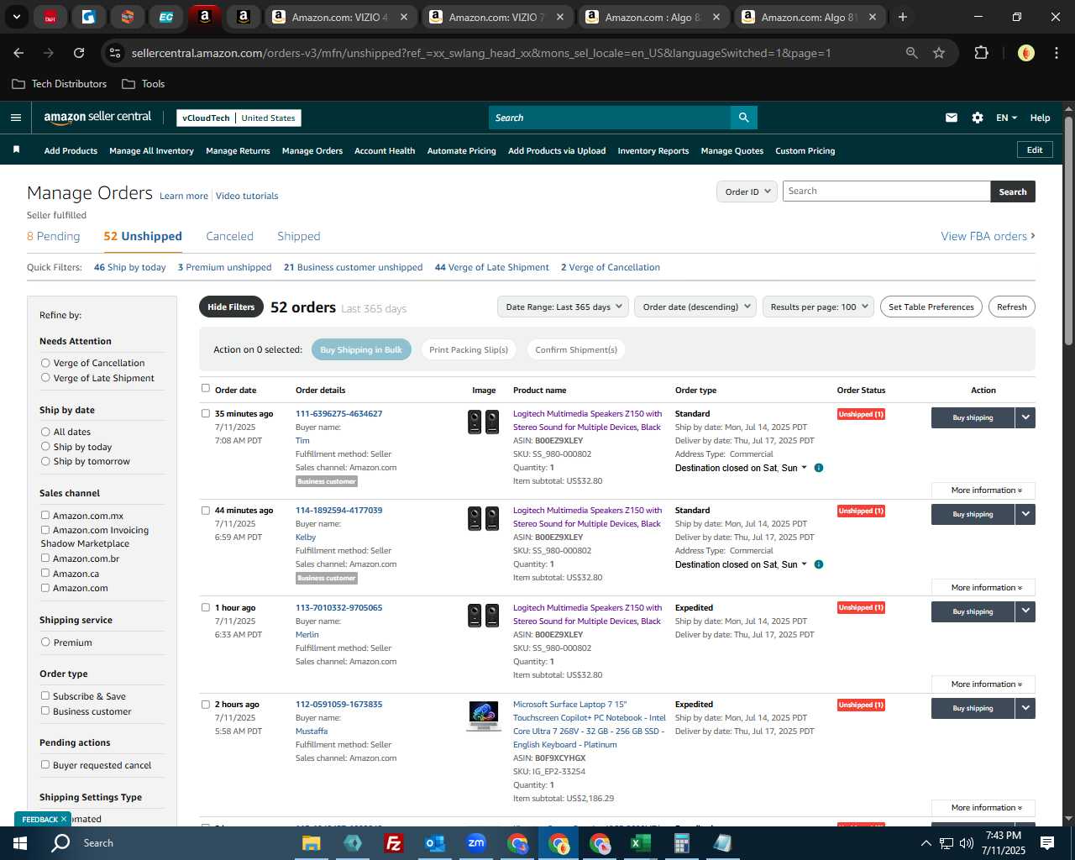Click Hide Filters button
Image resolution: width=1075 pixels, height=860 pixels.
tap(231, 307)
